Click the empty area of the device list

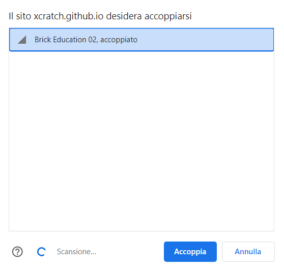coord(141,141)
